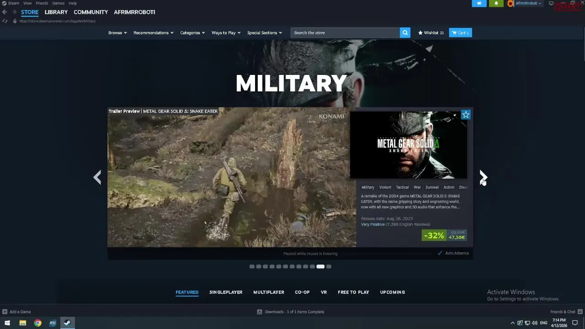This screenshot has width=585, height=329.
Task: Select the highlighted active carousel dot
Action: click(320, 266)
